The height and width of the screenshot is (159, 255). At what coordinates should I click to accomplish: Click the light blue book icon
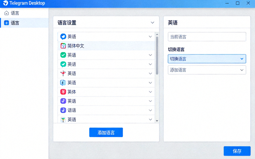tap(63, 83)
